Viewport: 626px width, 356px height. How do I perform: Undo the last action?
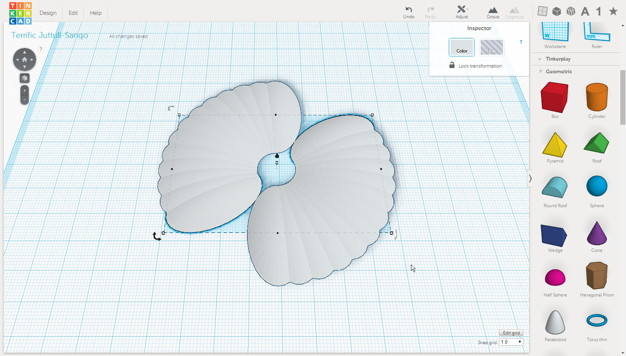click(x=409, y=12)
